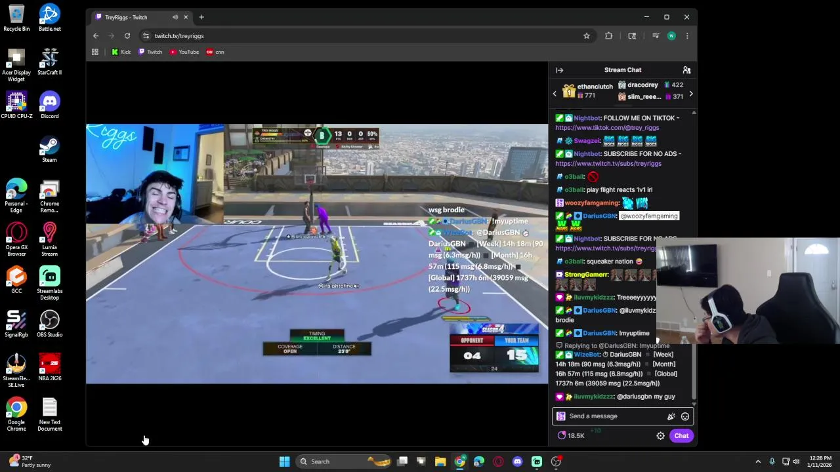Viewport: 840px width, 472px height.
Task: Select the NBA 2K26 desktop icon
Action: [x=50, y=368]
